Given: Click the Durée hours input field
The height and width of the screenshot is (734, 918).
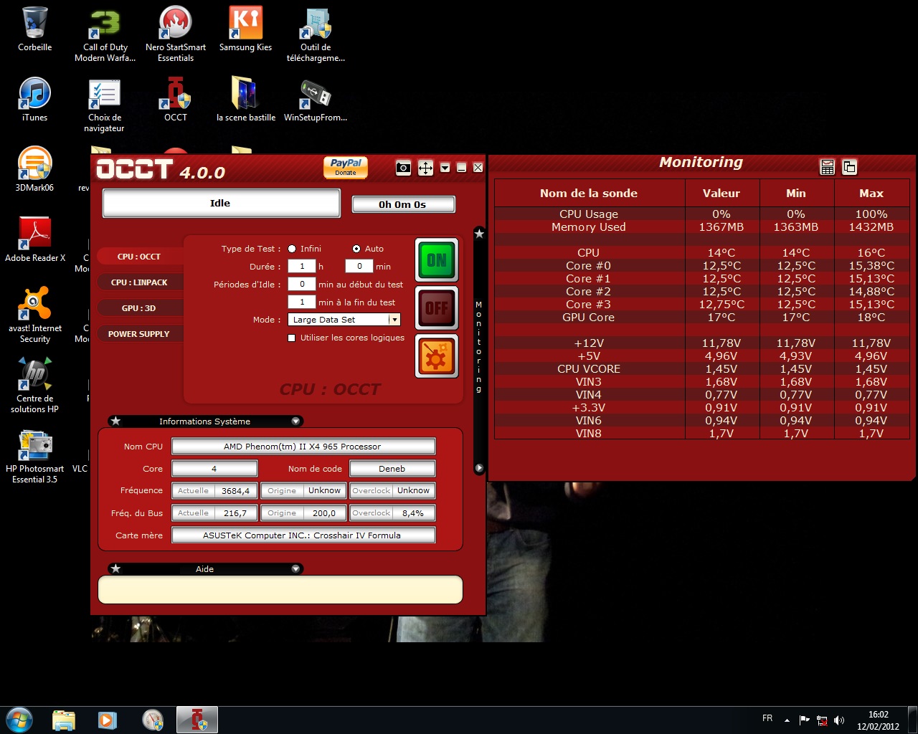Looking at the screenshot, I should point(302,266).
